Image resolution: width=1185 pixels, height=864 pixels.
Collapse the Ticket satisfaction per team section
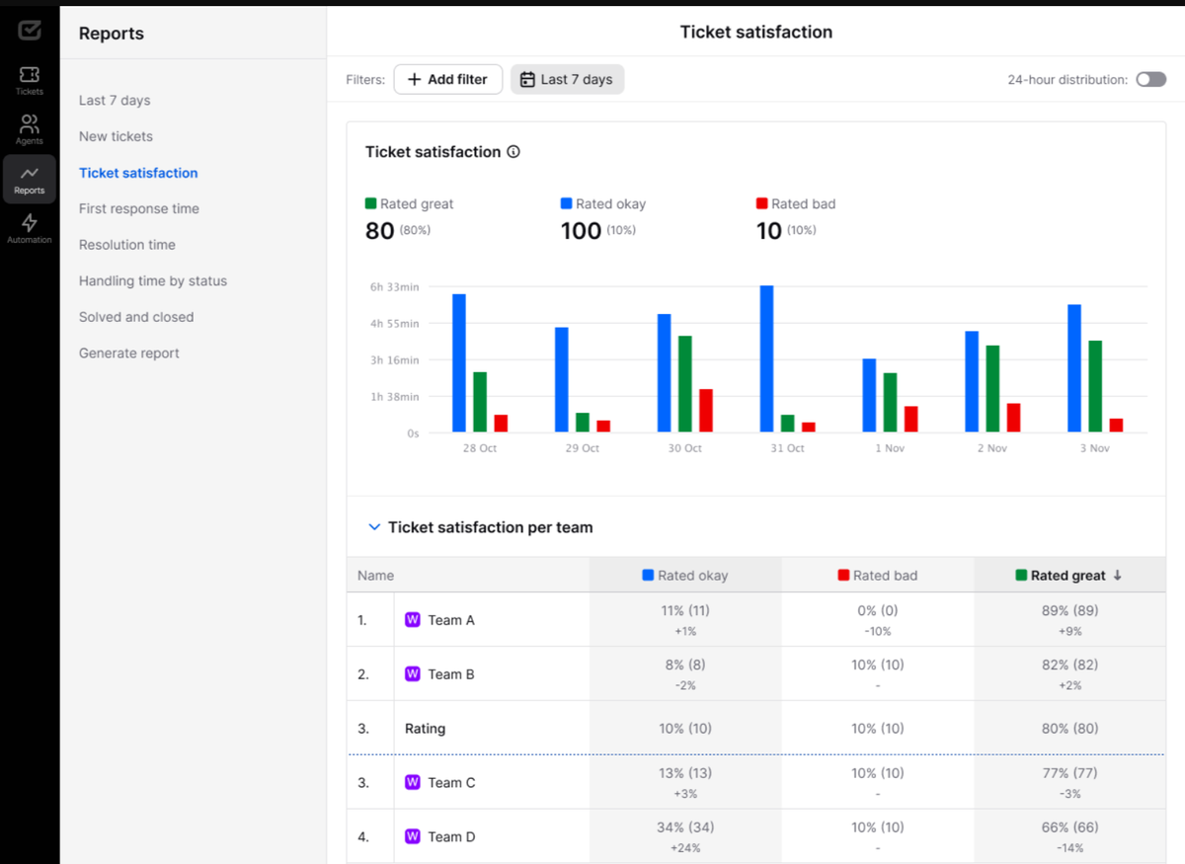[x=374, y=527]
